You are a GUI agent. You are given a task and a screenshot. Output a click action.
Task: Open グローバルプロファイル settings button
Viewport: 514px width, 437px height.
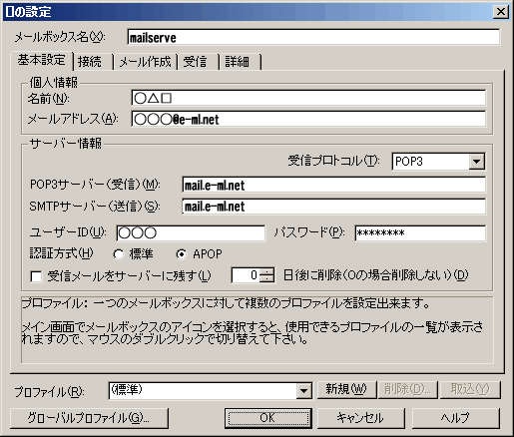pyautogui.click(x=89, y=418)
